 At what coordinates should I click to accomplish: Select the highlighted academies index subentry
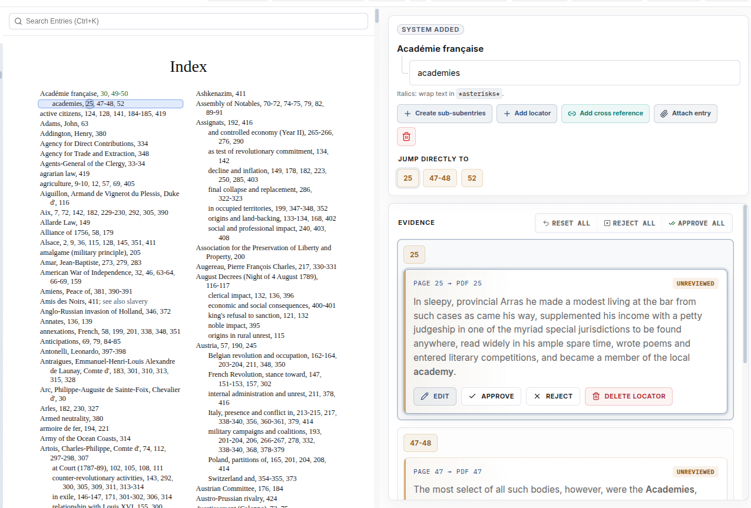111,104
